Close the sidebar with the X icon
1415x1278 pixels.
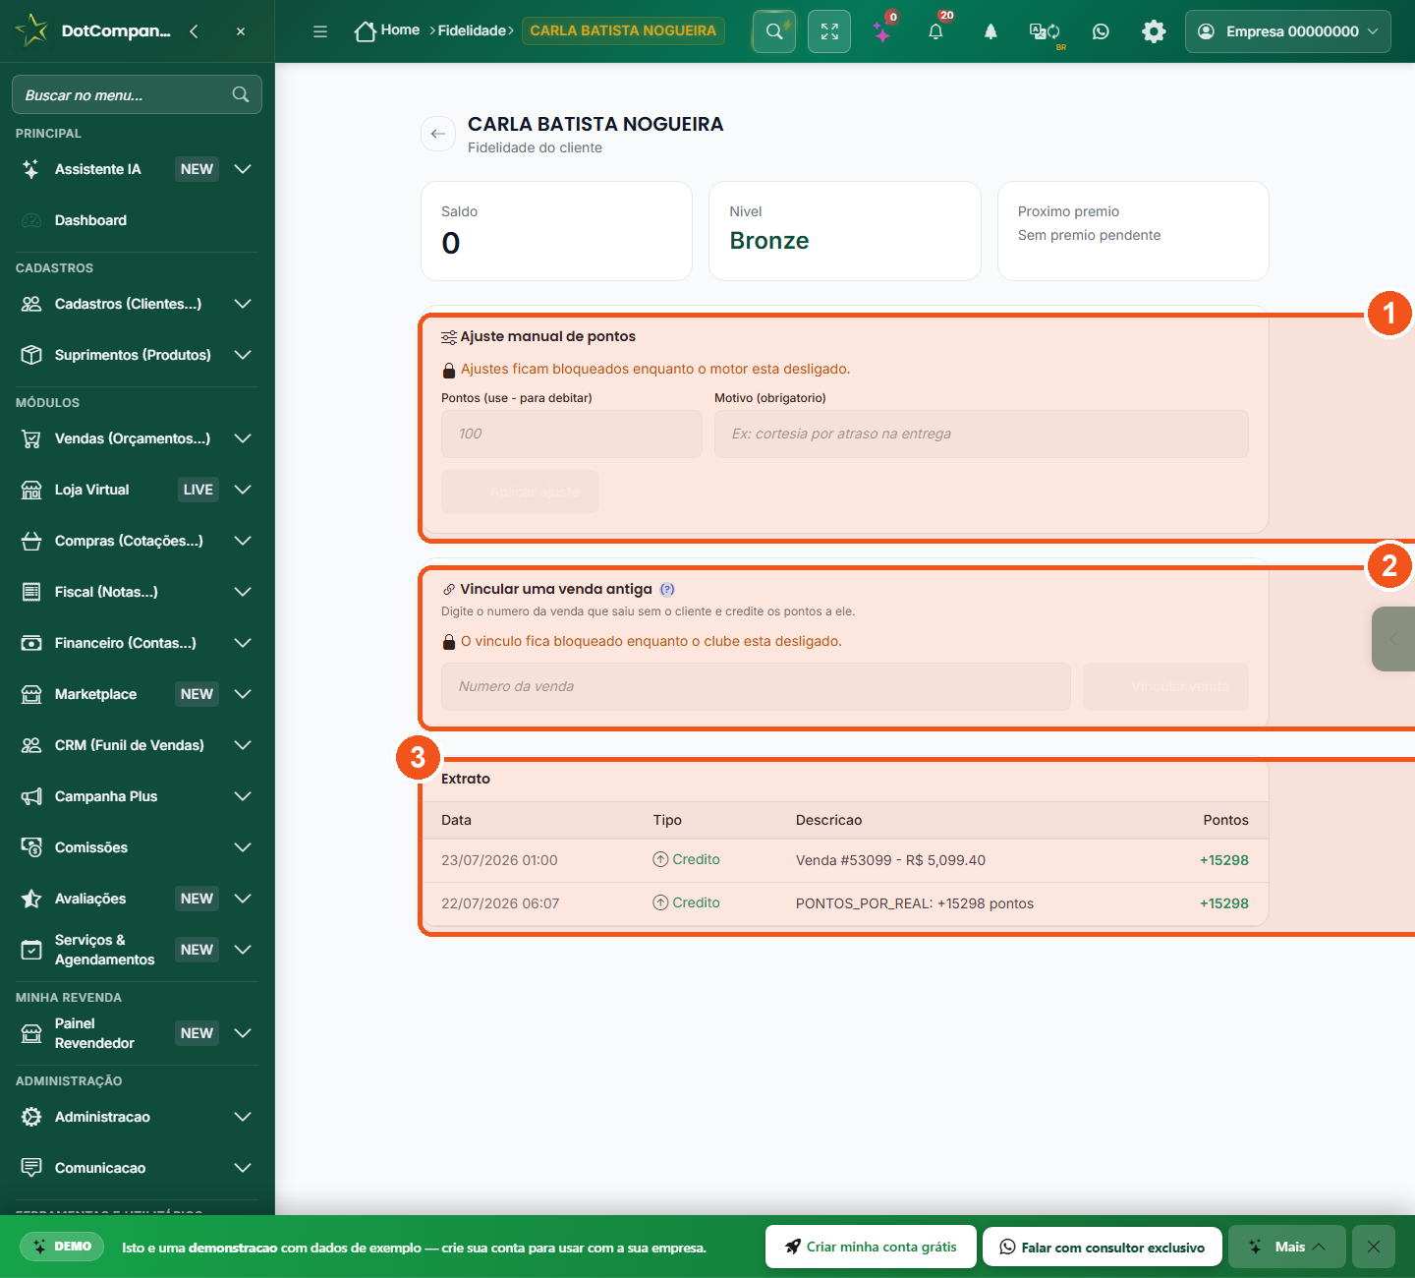(x=241, y=31)
